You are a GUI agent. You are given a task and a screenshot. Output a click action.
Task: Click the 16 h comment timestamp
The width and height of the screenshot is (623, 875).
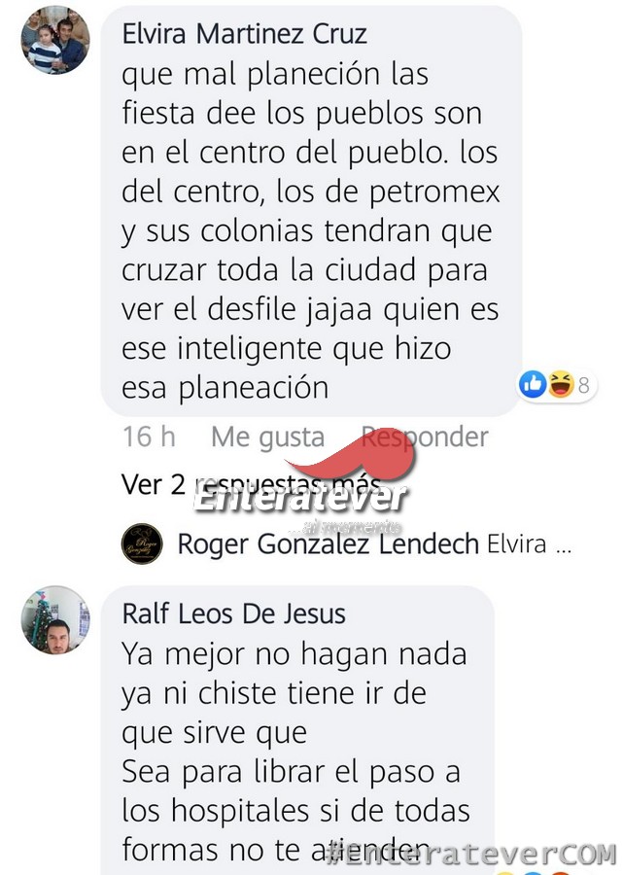[149, 437]
